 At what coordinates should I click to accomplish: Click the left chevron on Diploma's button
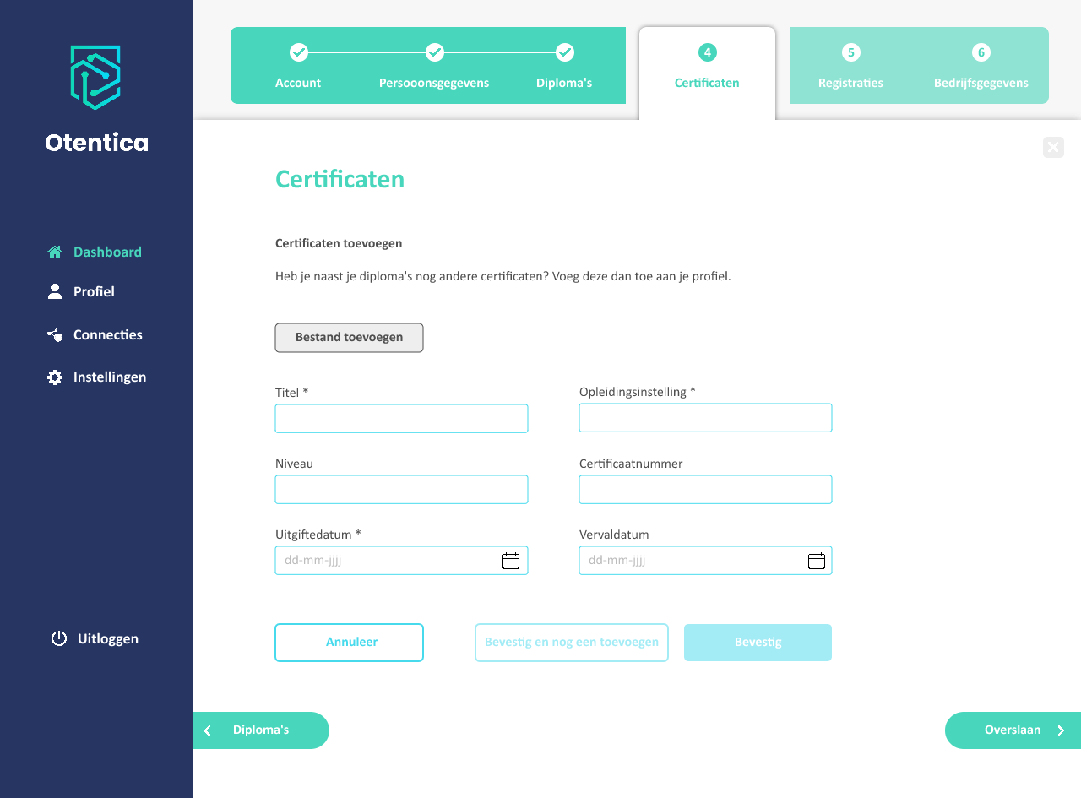(x=208, y=730)
